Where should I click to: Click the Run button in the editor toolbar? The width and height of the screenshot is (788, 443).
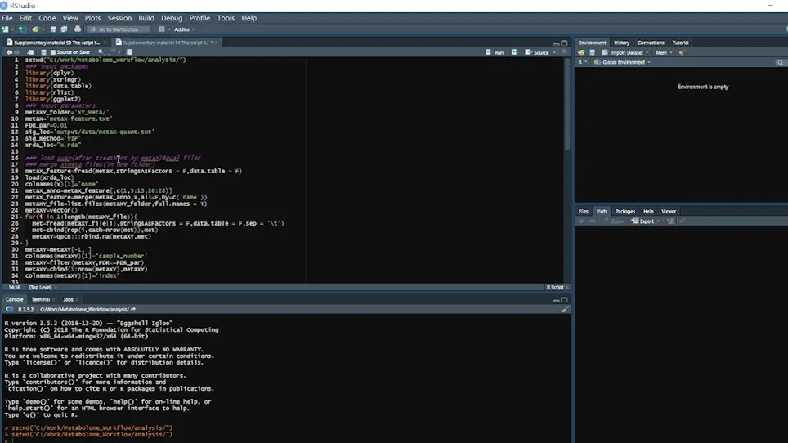495,52
